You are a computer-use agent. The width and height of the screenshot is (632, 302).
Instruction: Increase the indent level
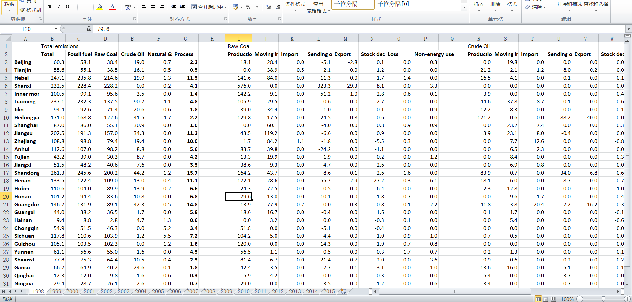click(x=183, y=7)
